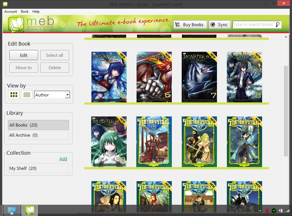Click the bookshelf vertical scrollbar thumb
The width and height of the screenshot is (292, 216).
[286, 111]
